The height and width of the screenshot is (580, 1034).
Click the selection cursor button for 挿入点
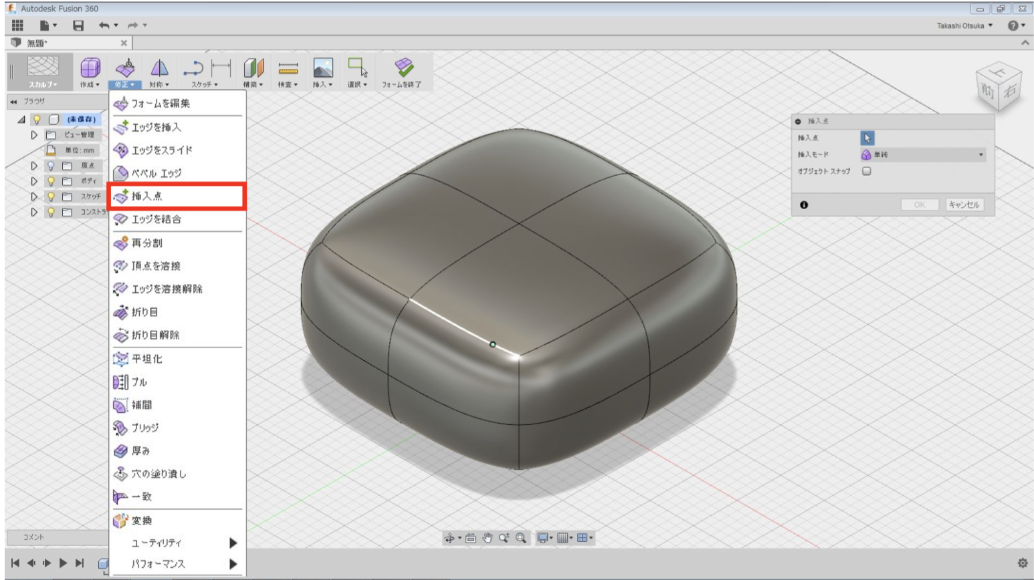pyautogui.click(x=867, y=138)
